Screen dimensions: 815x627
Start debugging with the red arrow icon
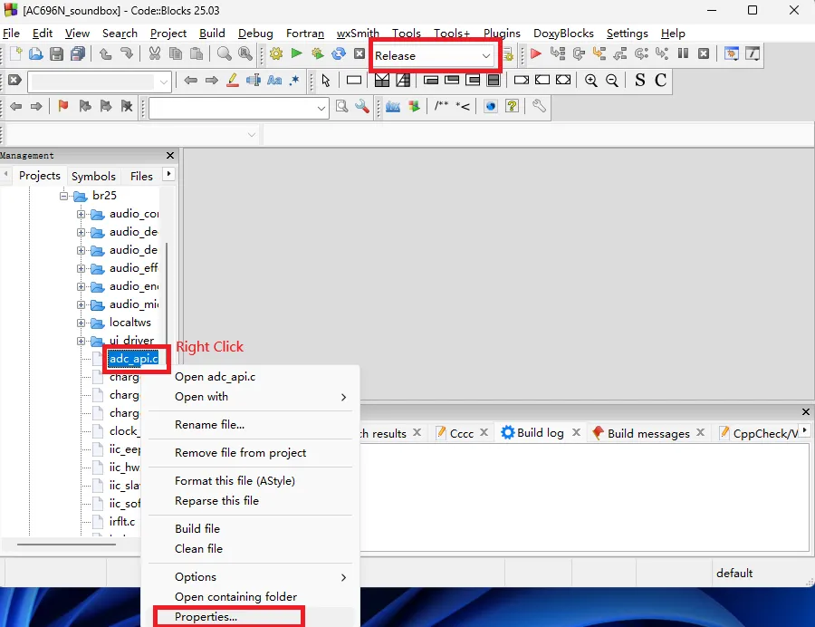point(536,53)
